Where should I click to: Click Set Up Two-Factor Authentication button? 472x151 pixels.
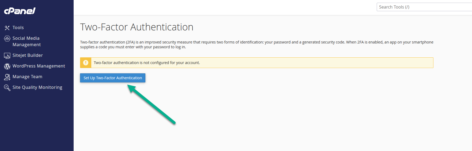113,78
